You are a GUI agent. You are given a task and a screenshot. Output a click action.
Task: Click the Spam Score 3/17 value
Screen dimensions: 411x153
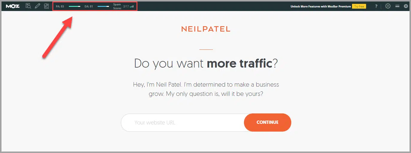coord(126,6)
